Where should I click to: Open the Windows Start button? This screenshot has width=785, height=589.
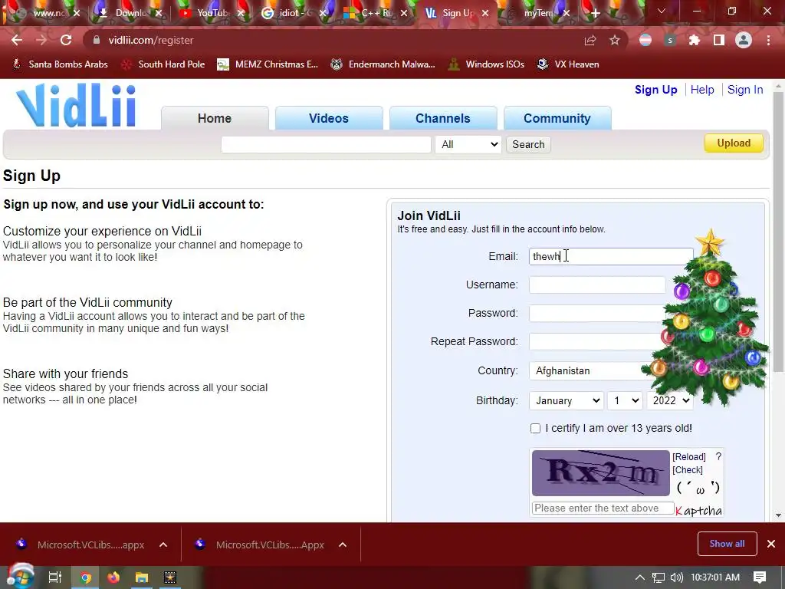pyautogui.click(x=20, y=577)
